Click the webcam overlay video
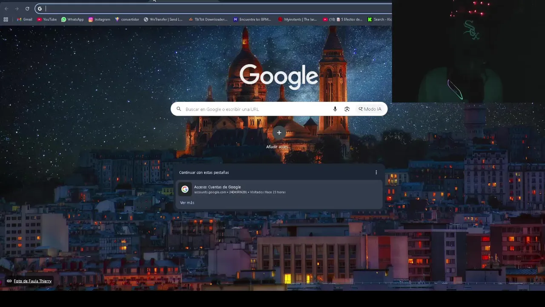This screenshot has height=307, width=545. pyautogui.click(x=468, y=51)
